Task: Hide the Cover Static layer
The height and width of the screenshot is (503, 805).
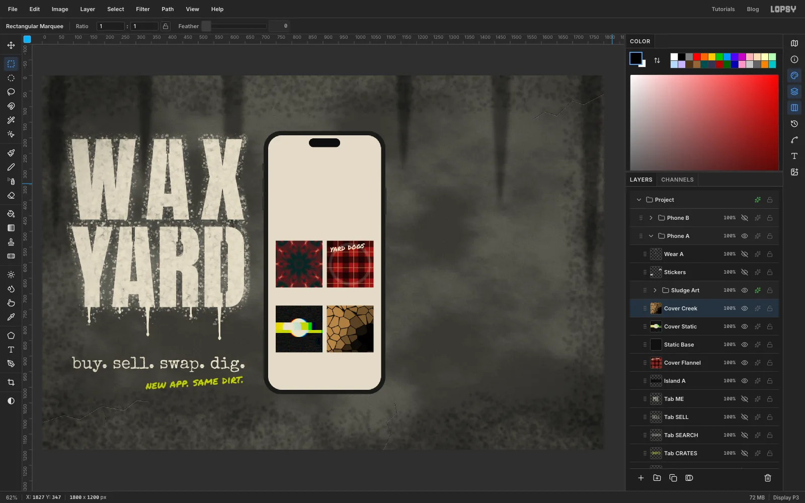Action: coord(745,326)
